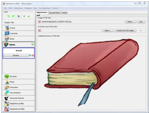Click the green redo arrow icon
149x113 pixels.
[13, 16]
